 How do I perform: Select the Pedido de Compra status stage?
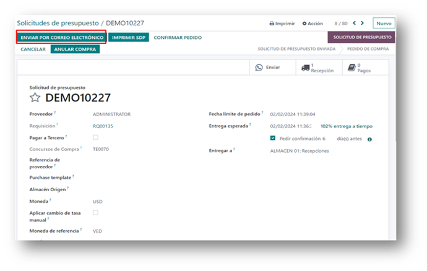point(367,49)
